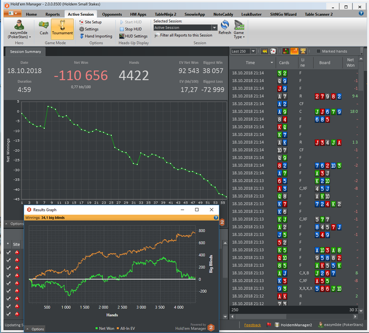The height and width of the screenshot is (333, 369).
Task: Open Site Setup options
Action: [91, 22]
